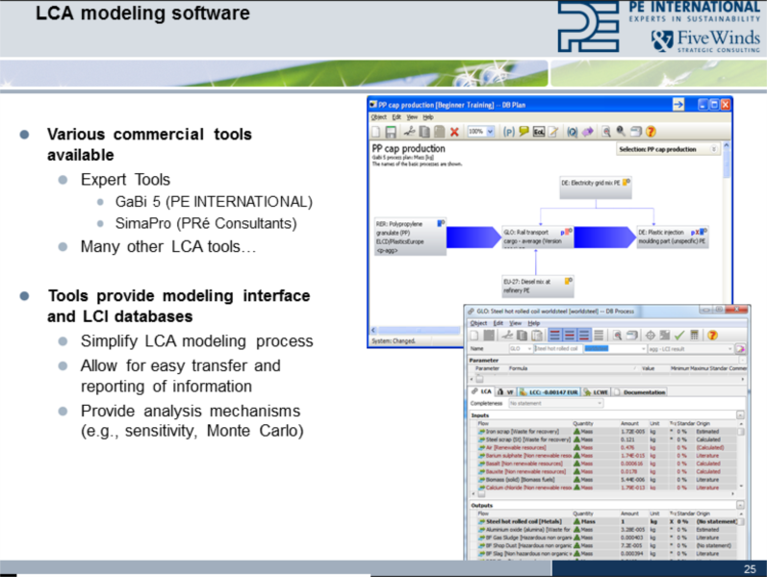Open the Edit menu in the DB Plan window
Viewport: 767px width, 577px height.
[396, 116]
